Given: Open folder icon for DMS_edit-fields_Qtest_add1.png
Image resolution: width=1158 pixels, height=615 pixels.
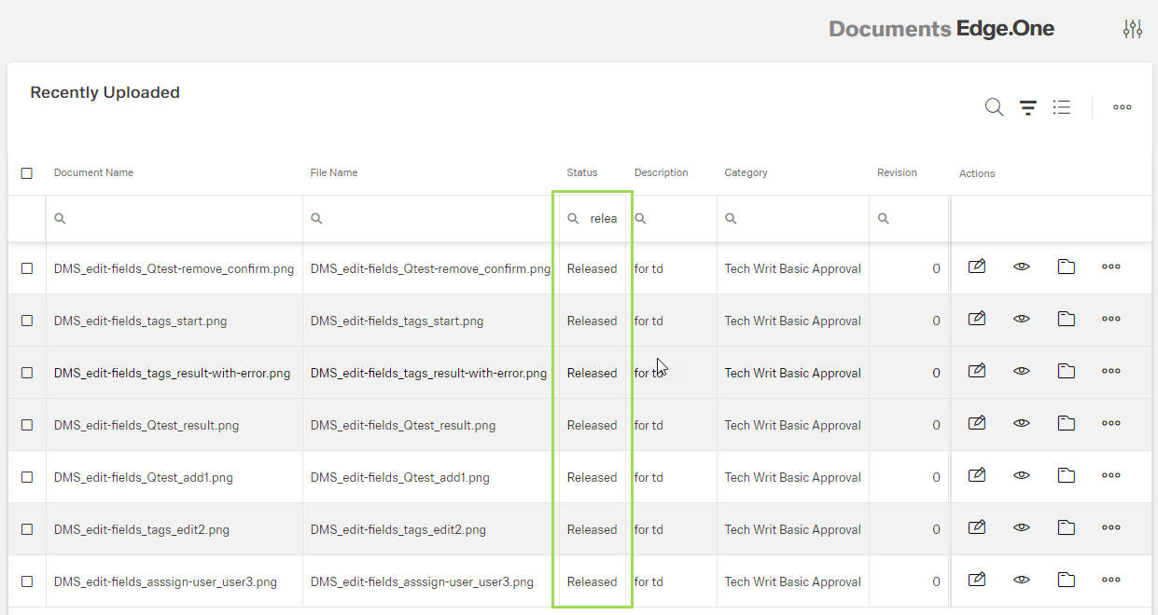Looking at the screenshot, I should tap(1066, 476).
